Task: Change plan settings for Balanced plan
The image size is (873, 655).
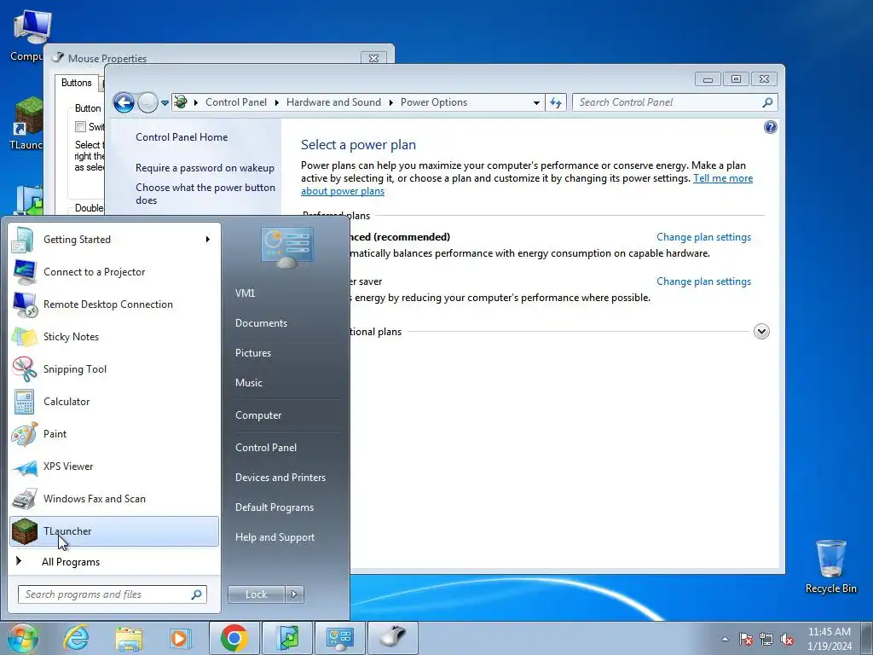Action: pos(703,237)
